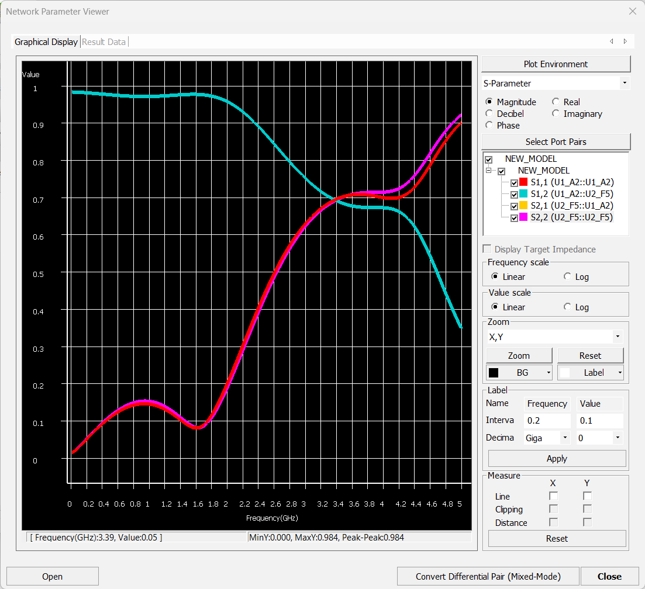Click Convert Differential Pair (Mixed-Mode) button
This screenshot has width=645, height=589.
coord(488,576)
